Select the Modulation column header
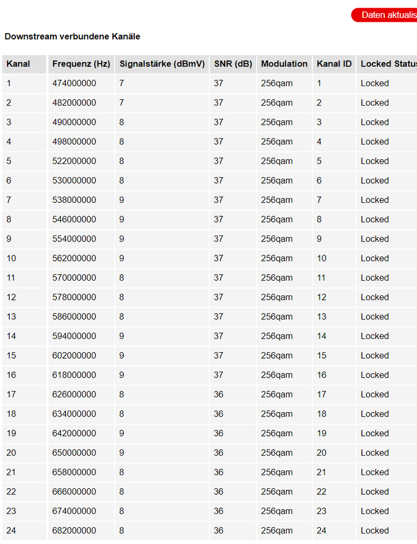The width and height of the screenshot is (417, 544). click(x=284, y=64)
